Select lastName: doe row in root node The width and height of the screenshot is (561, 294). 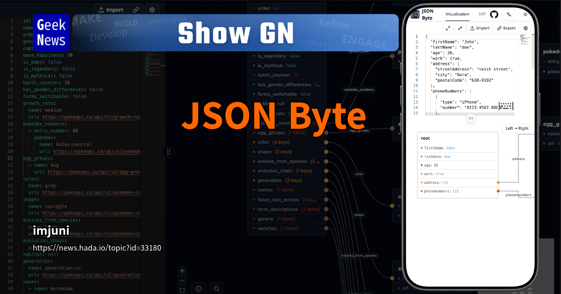pyautogui.click(x=458, y=156)
